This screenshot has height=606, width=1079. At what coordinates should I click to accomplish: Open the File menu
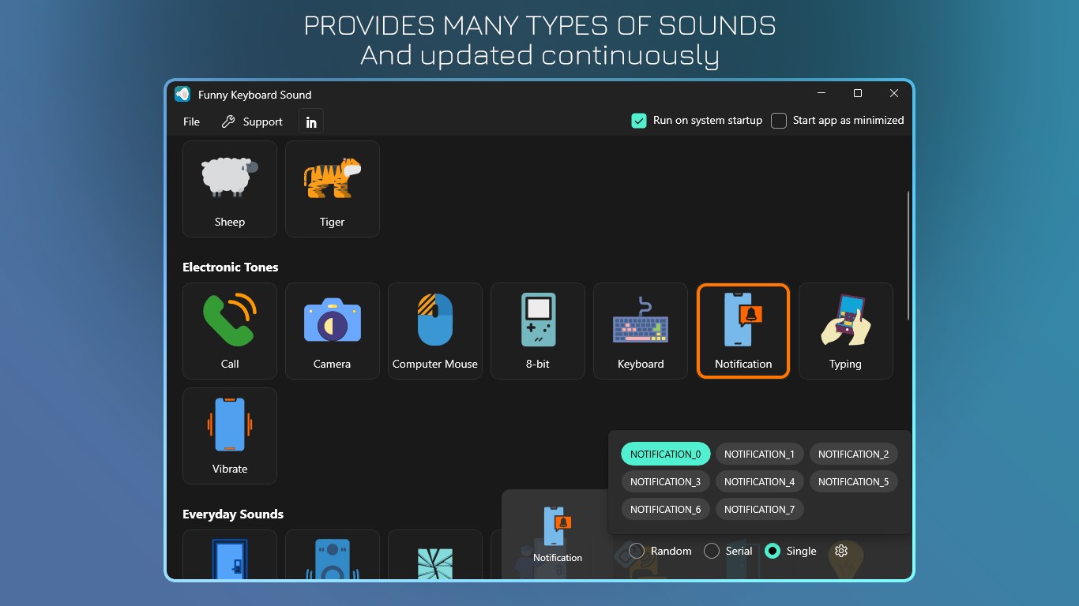(191, 122)
